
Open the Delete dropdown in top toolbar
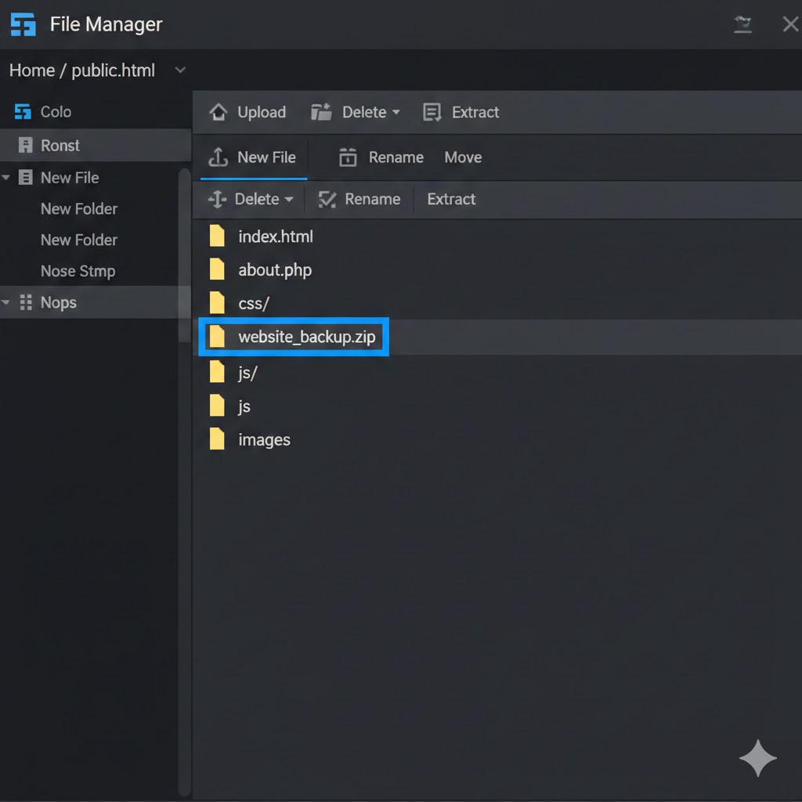tap(396, 112)
